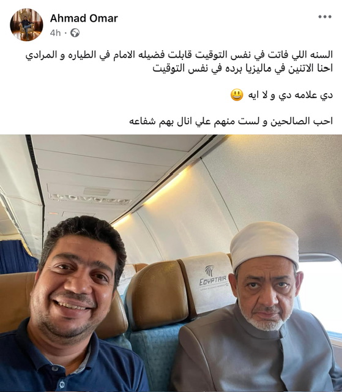Open the attached airplane selfie photo
The width and height of the screenshot is (342, 392).
[171, 263]
